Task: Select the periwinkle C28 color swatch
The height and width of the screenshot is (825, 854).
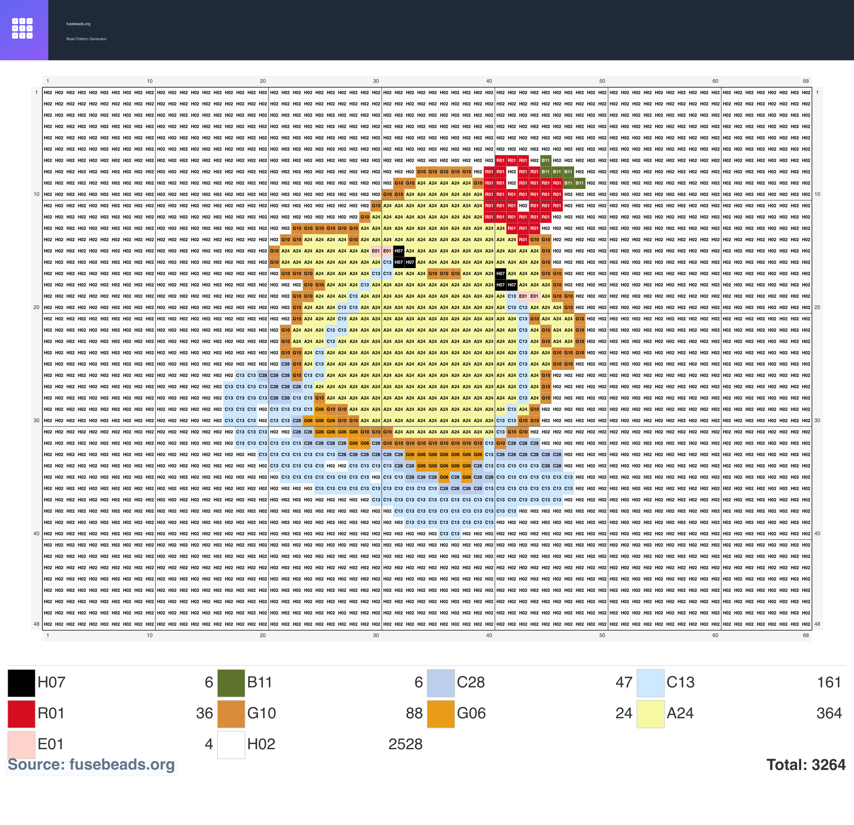Action: coord(441,683)
